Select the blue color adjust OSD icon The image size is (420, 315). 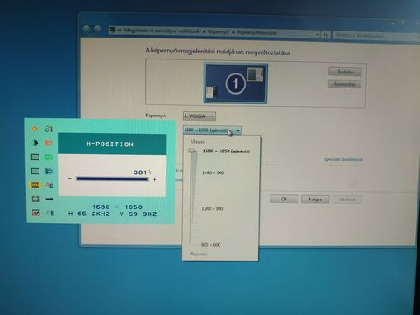[48, 171]
